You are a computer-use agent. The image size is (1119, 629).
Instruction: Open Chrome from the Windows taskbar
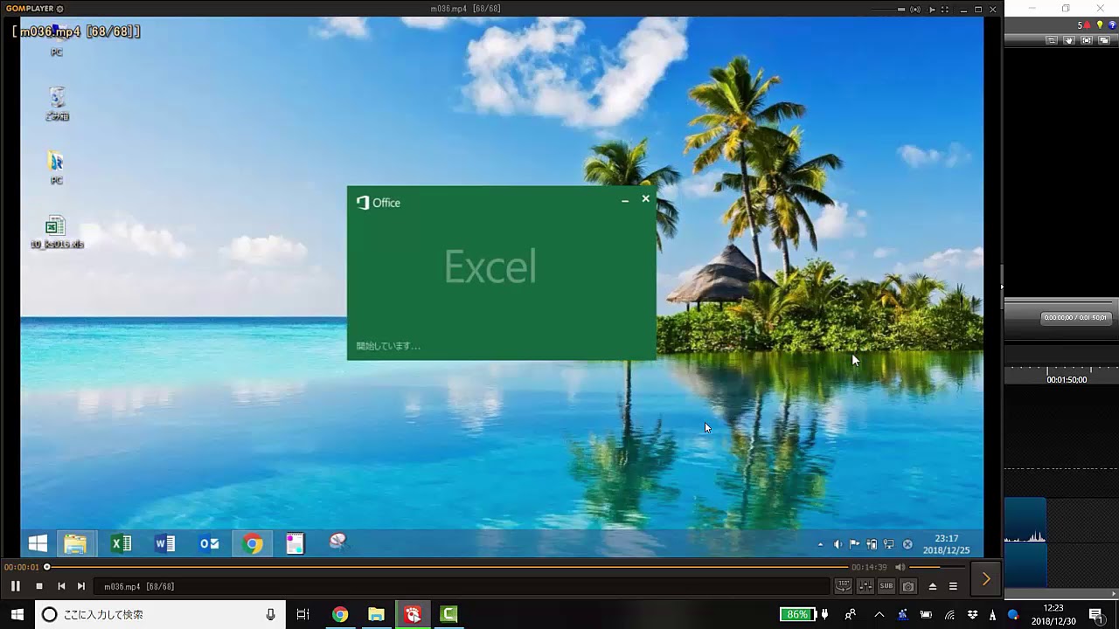pyautogui.click(x=340, y=614)
